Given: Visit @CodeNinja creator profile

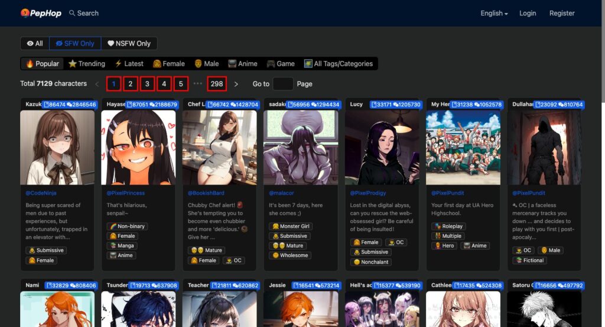Looking at the screenshot, I should [41, 193].
